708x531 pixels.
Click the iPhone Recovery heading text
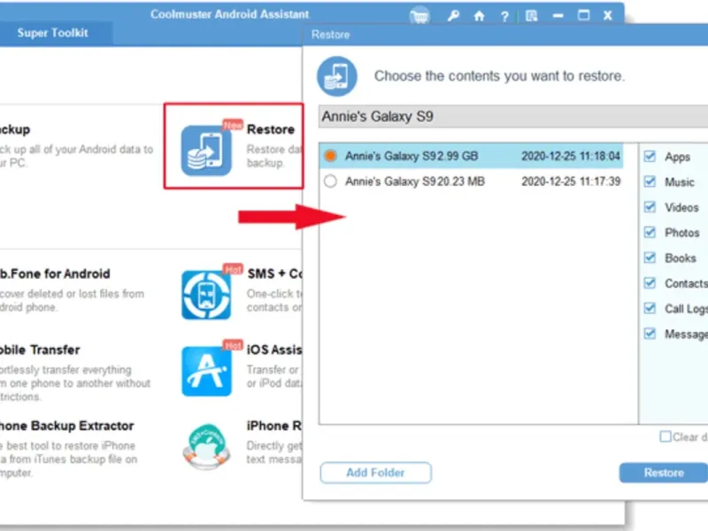click(274, 426)
